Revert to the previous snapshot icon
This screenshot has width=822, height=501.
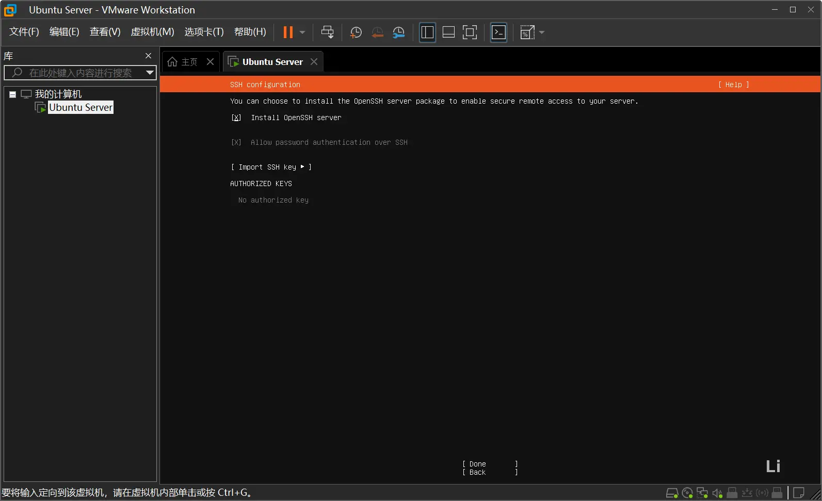click(377, 32)
